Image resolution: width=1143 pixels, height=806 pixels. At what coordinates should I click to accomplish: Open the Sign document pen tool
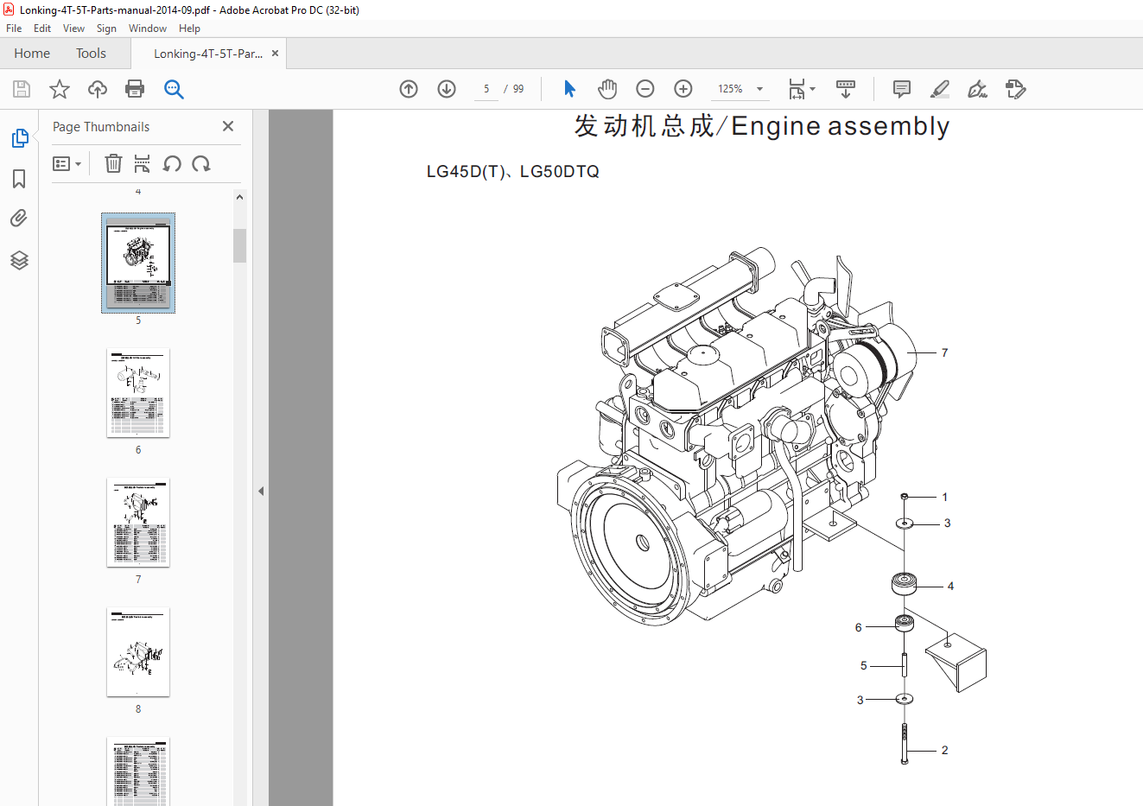977,89
